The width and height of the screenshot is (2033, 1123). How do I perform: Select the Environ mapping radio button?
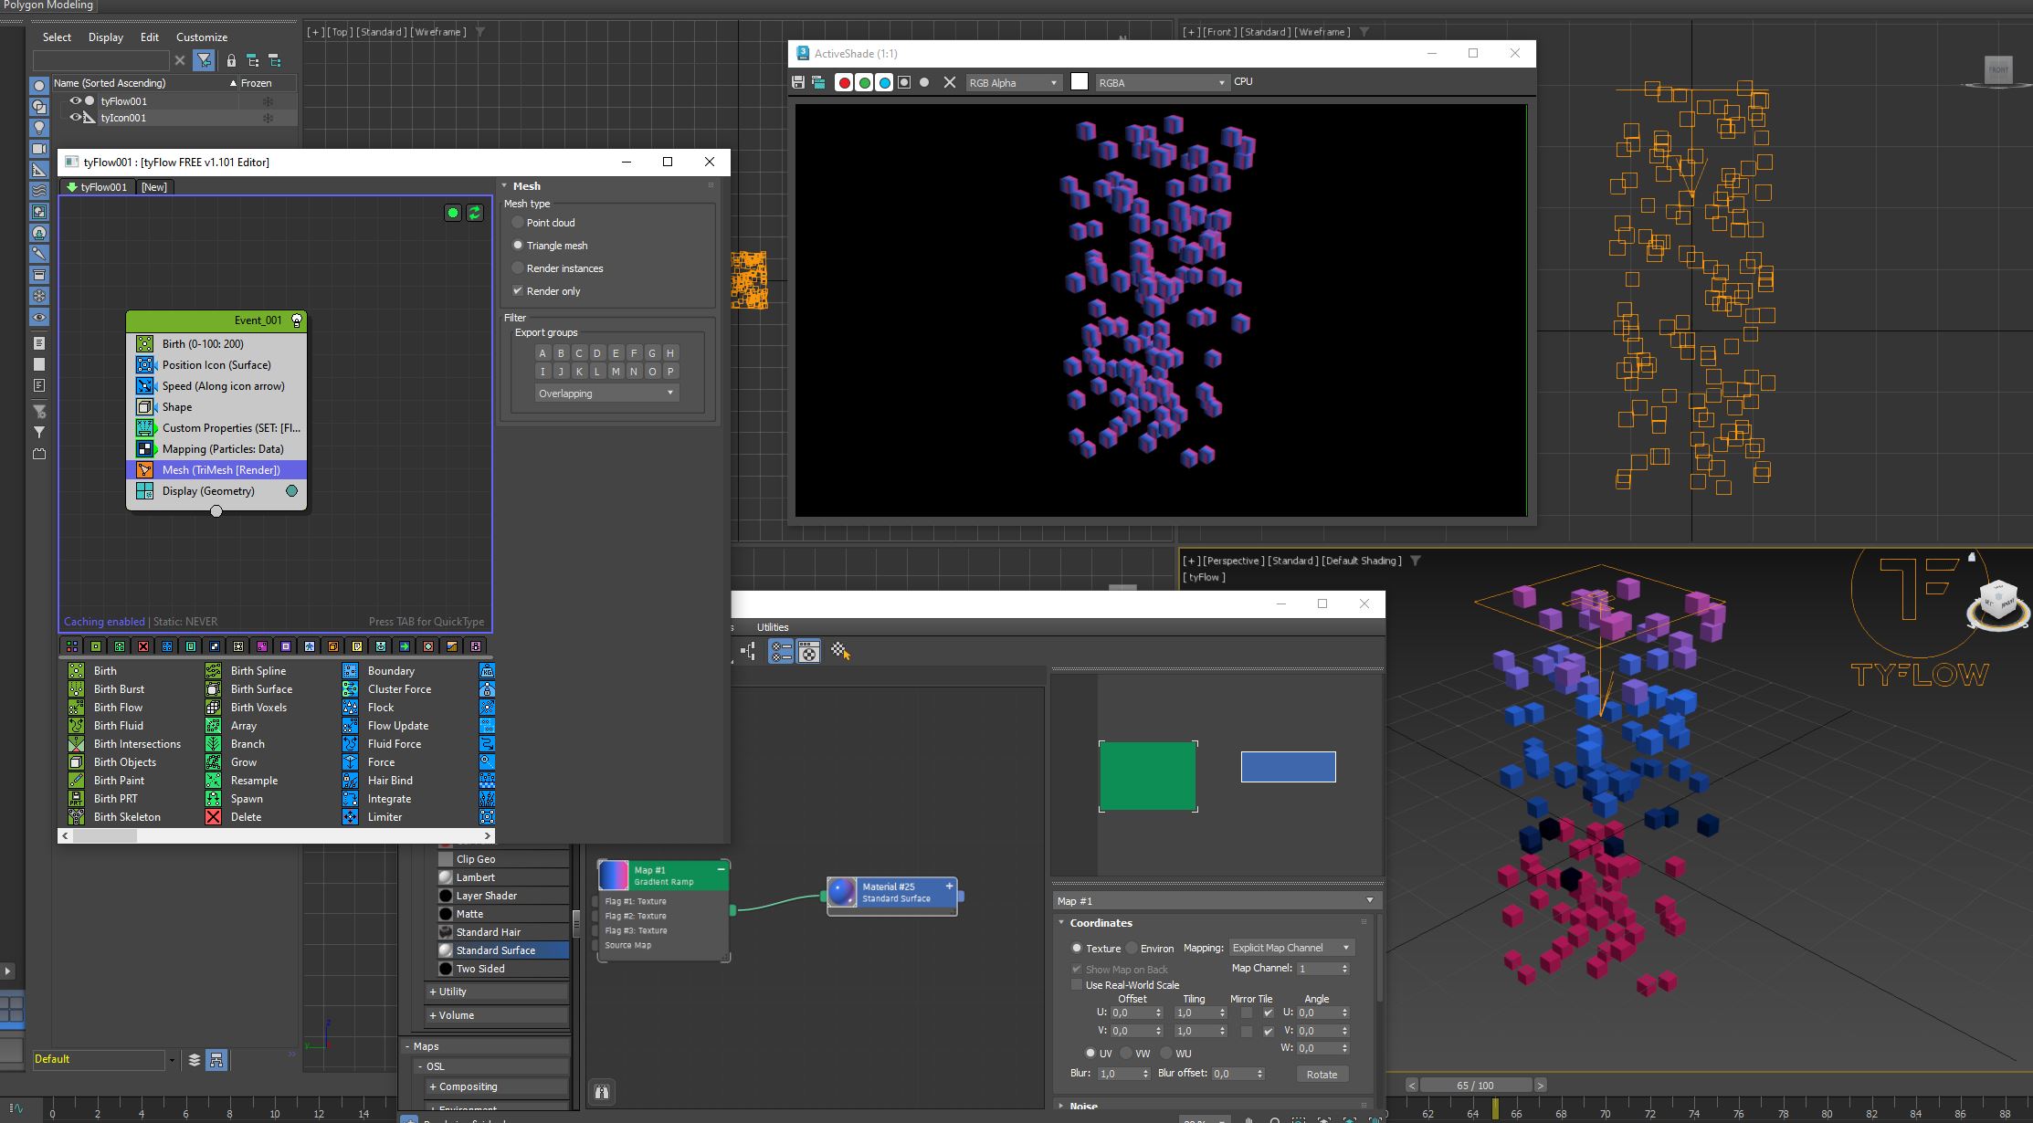pyautogui.click(x=1132, y=949)
